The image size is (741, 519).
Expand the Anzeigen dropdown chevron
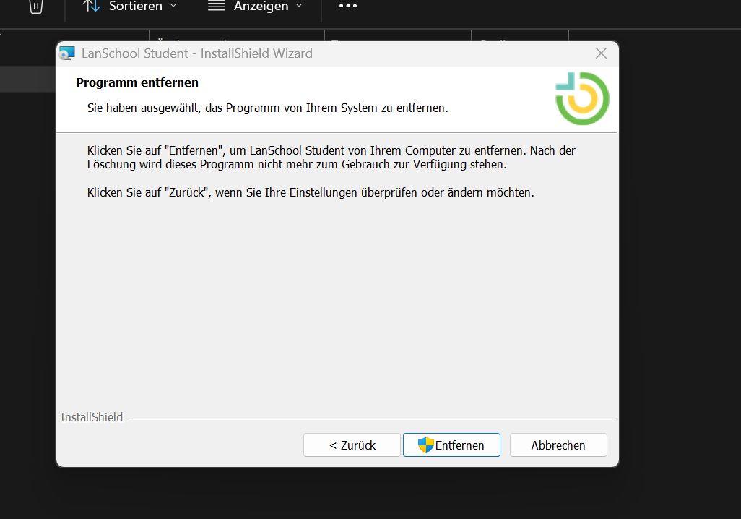tap(299, 7)
